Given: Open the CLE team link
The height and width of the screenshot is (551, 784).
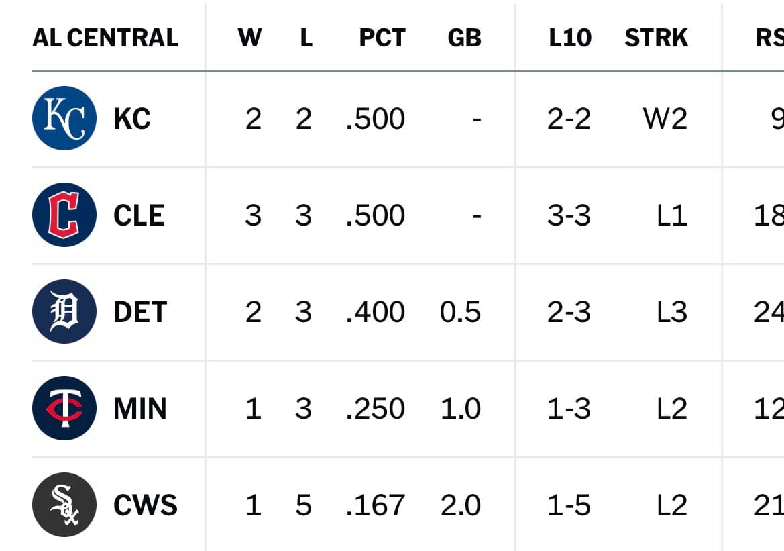Looking at the screenshot, I should pos(139,215).
